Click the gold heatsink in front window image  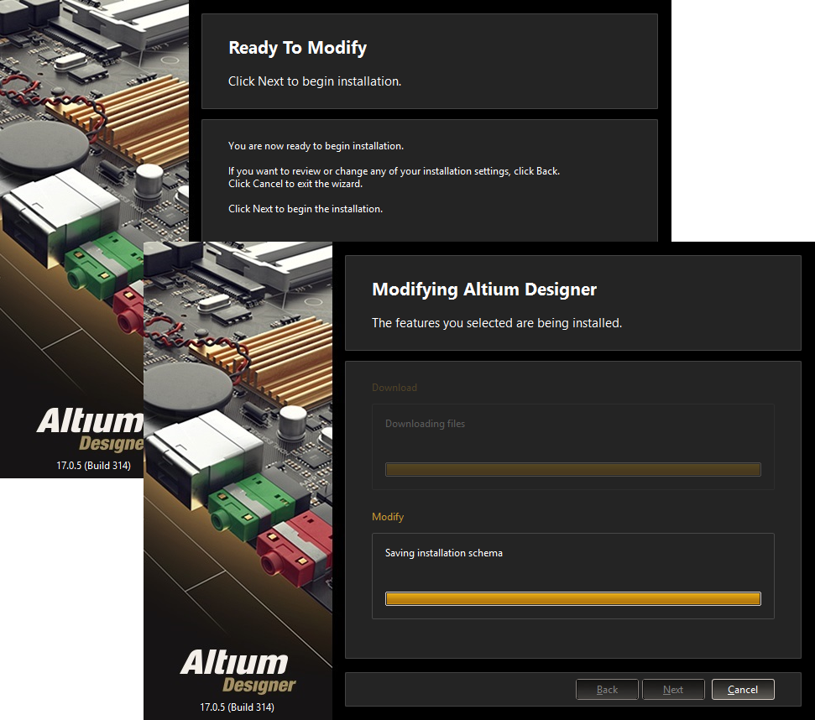click(x=285, y=346)
